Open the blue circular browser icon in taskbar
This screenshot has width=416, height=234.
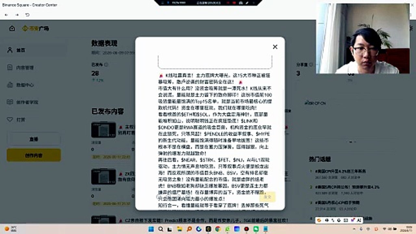point(199,229)
